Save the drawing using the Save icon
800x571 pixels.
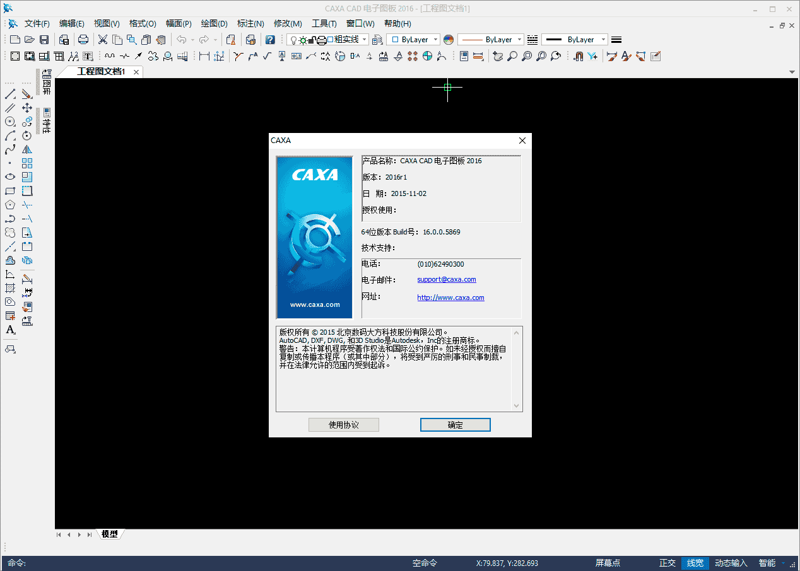pos(44,39)
